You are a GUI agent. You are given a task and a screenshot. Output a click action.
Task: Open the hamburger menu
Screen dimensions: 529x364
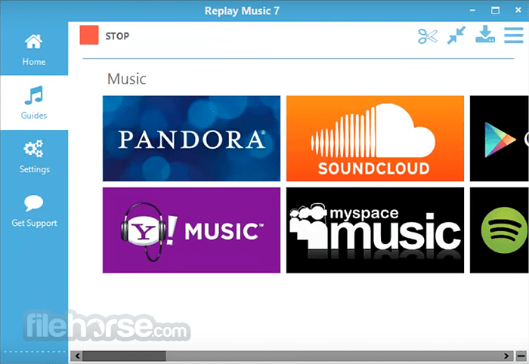tap(513, 35)
